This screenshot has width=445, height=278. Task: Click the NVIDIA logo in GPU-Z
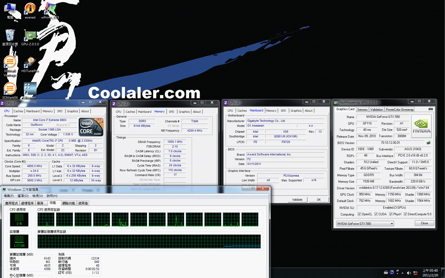[x=421, y=126]
